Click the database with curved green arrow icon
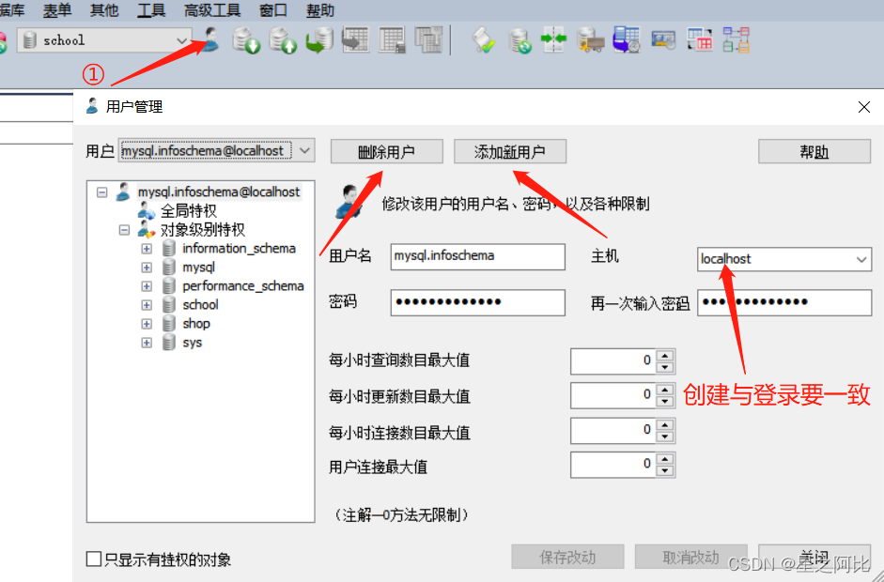Screen dimensions: 884x582 319,40
